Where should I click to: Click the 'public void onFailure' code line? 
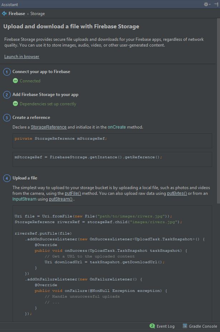tap(101, 291)
